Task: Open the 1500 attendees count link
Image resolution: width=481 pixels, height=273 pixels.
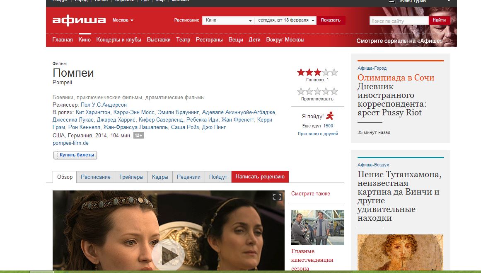Action: pyautogui.click(x=328, y=126)
